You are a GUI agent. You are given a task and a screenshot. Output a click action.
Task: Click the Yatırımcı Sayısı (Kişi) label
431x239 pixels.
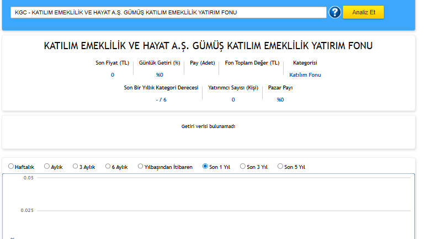click(x=233, y=88)
